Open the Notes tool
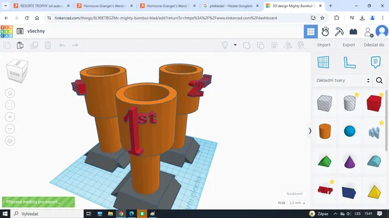 point(376,62)
